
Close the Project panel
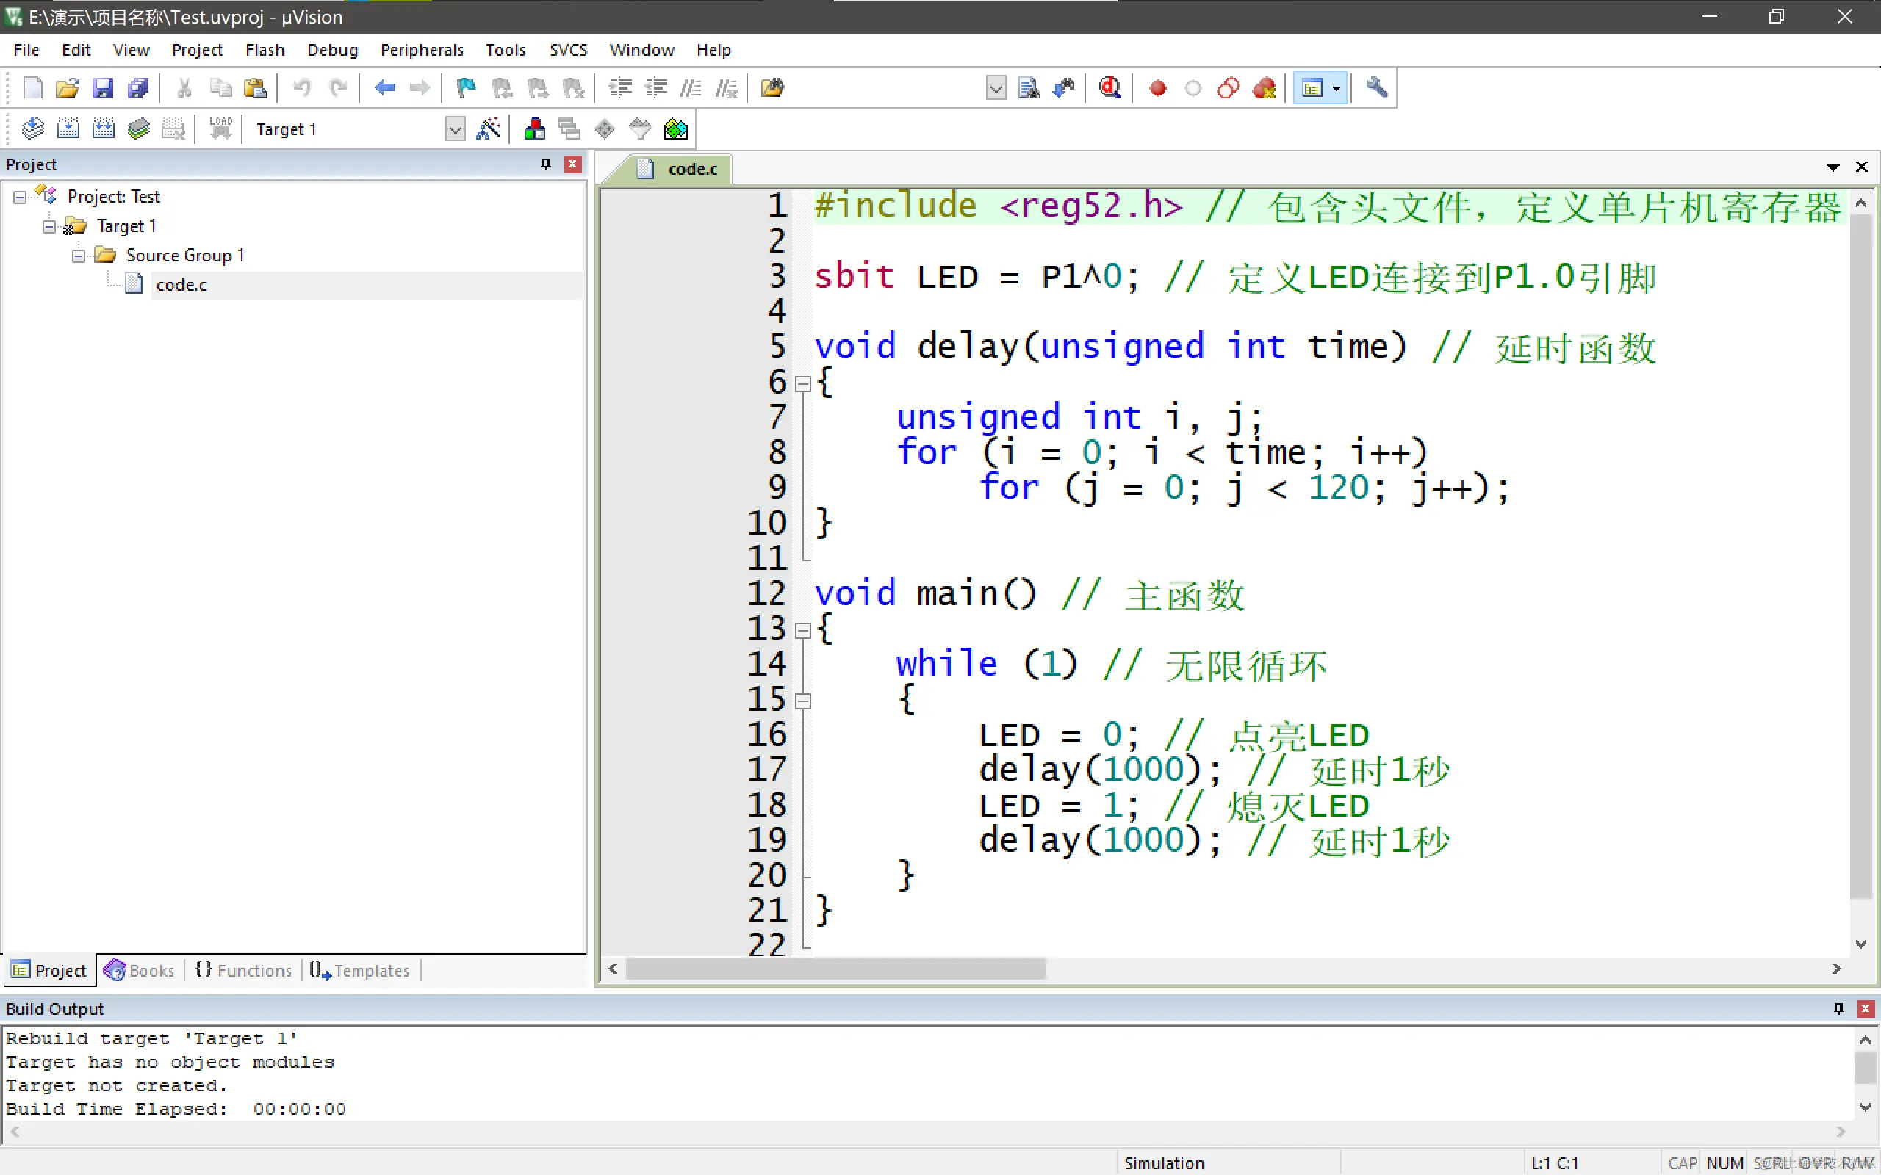(x=573, y=164)
